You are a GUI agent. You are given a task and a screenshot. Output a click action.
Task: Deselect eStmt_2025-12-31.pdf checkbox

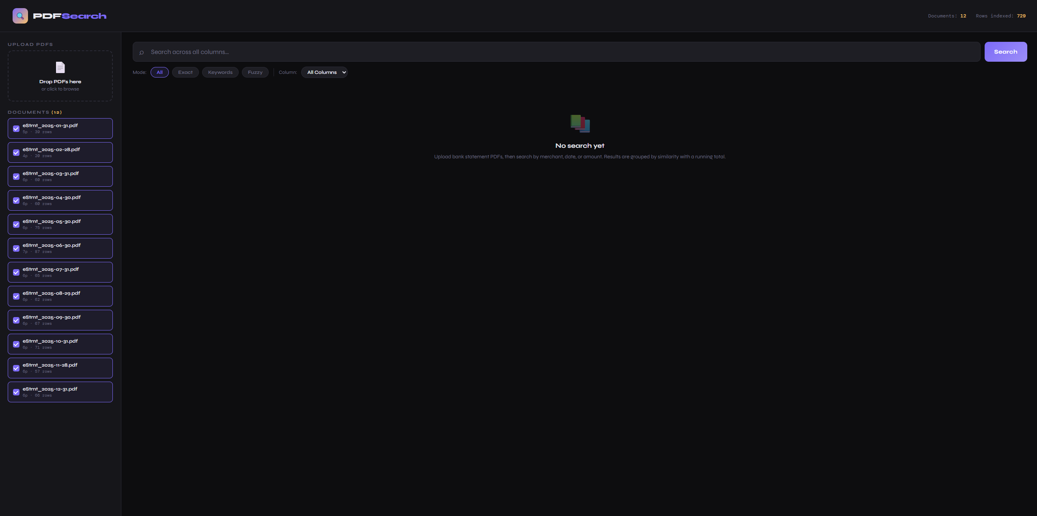[16, 392]
